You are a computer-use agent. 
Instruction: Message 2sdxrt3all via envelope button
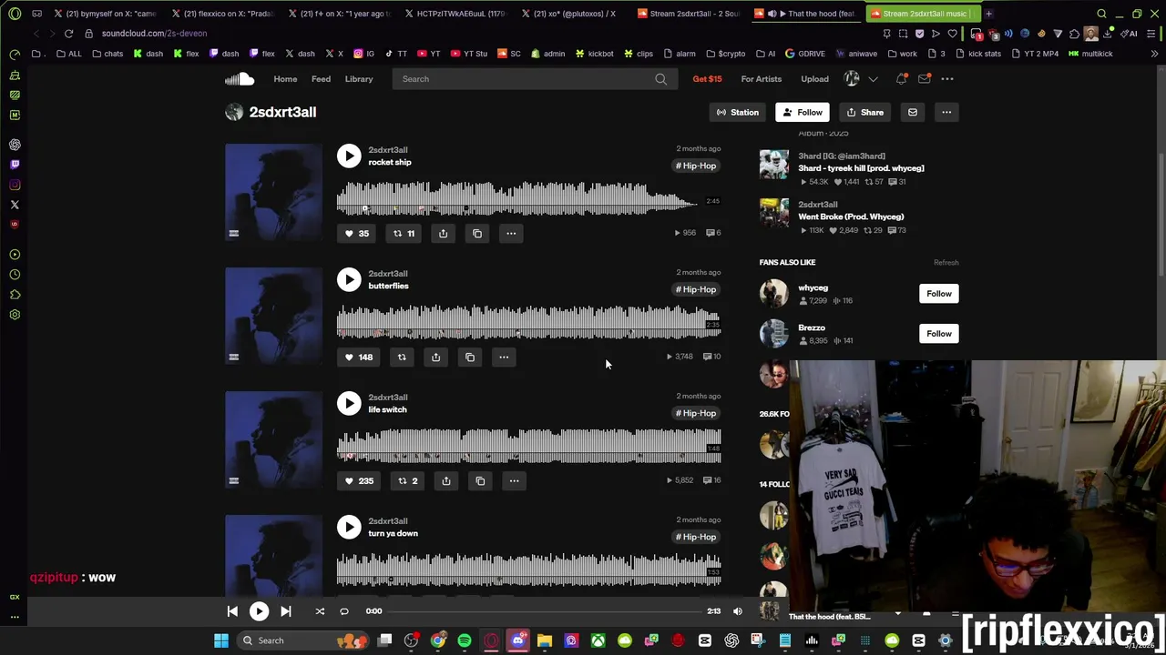(912, 112)
